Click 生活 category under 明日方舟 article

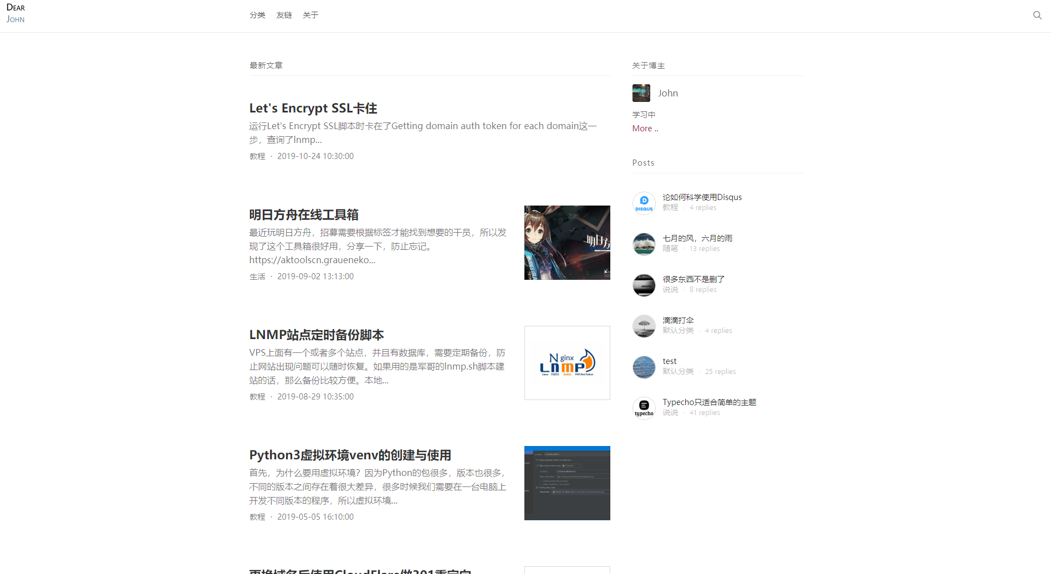pos(257,276)
